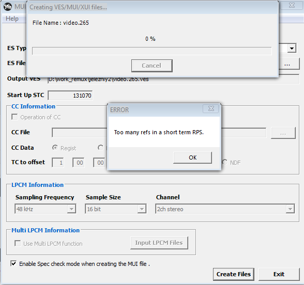The image size is (304, 285).
Task: Browse for CC File with ... button
Action: click(x=283, y=133)
